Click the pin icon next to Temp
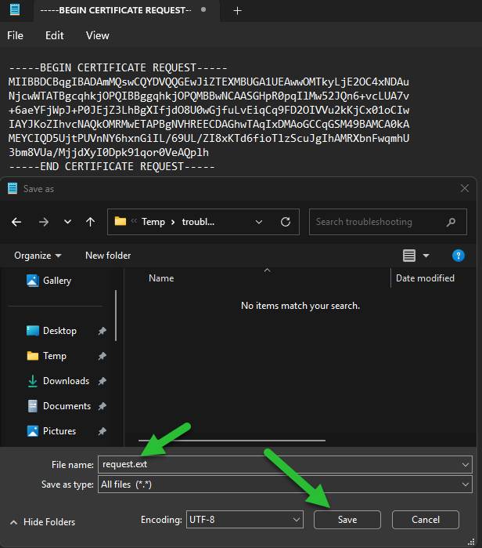The width and height of the screenshot is (482, 548). pos(102,356)
